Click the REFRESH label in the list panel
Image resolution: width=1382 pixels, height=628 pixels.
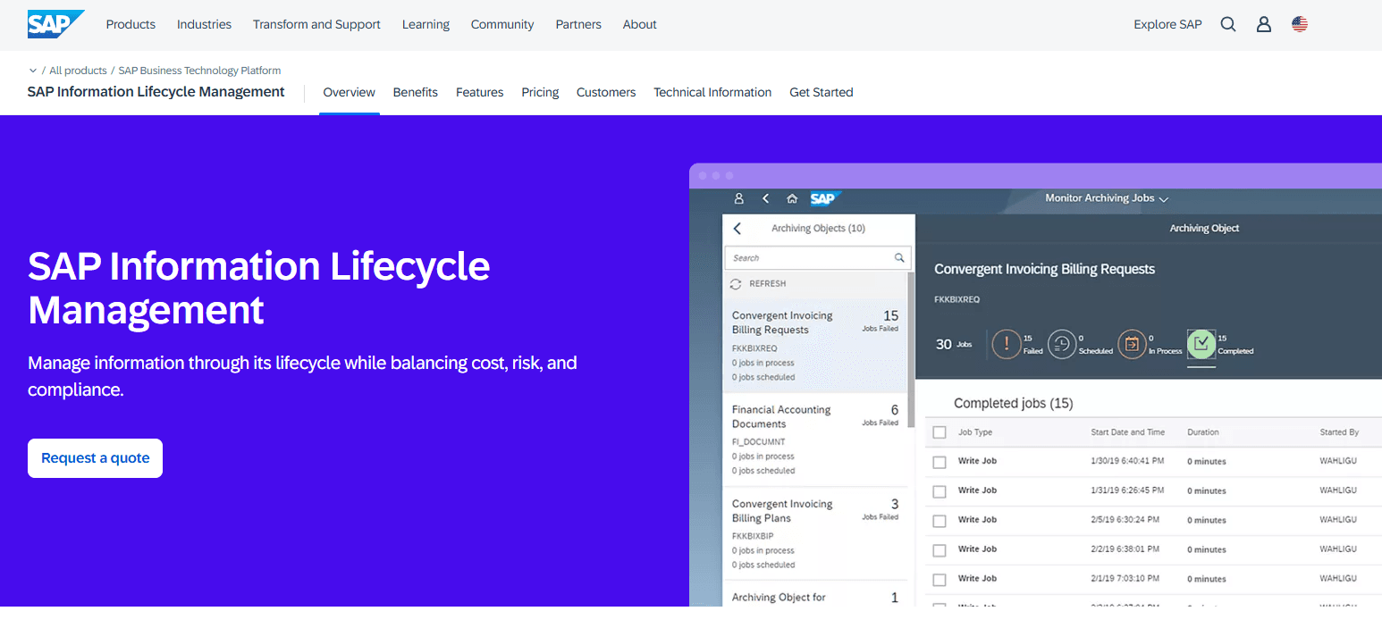tap(768, 284)
